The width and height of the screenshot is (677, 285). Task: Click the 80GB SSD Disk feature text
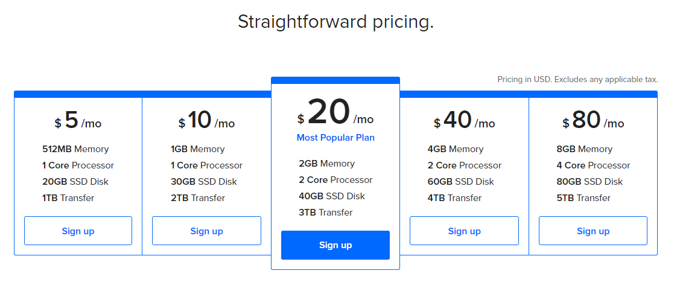(590, 182)
